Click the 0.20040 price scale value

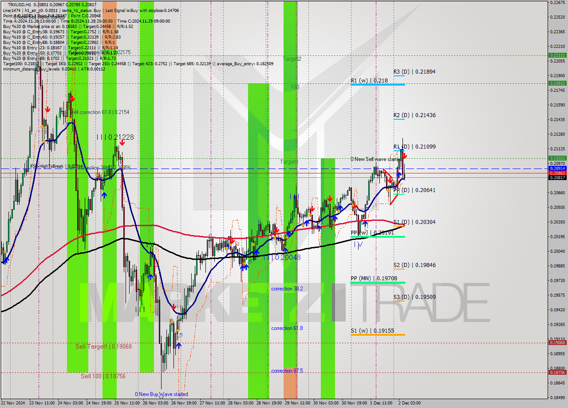[x=557, y=251]
